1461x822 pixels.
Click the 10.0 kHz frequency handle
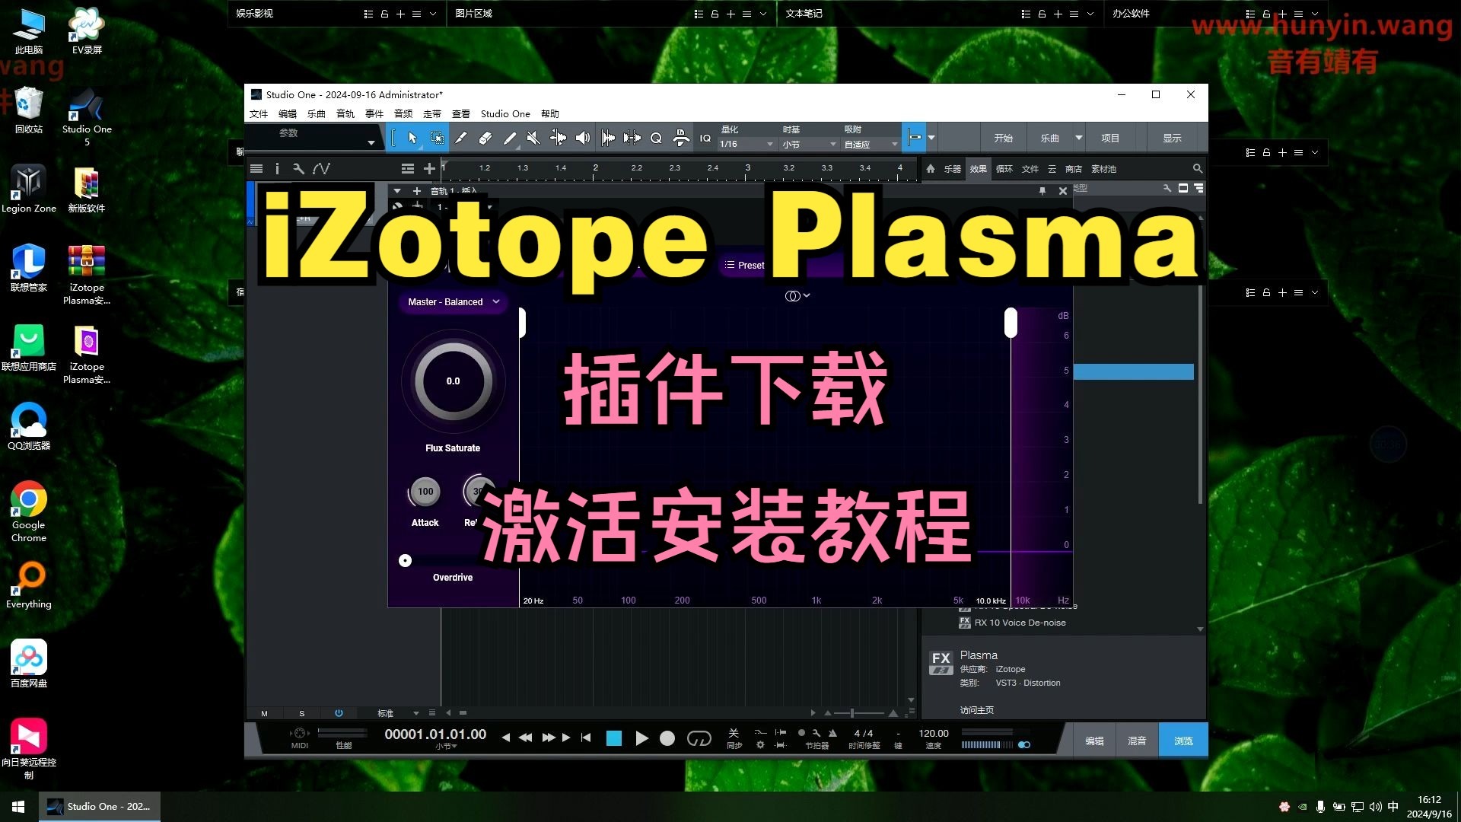click(1011, 323)
